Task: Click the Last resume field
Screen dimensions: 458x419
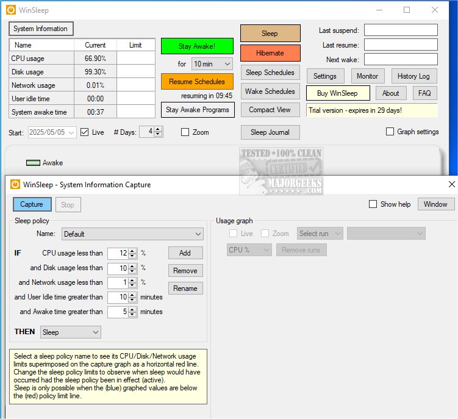Action: 401,45
